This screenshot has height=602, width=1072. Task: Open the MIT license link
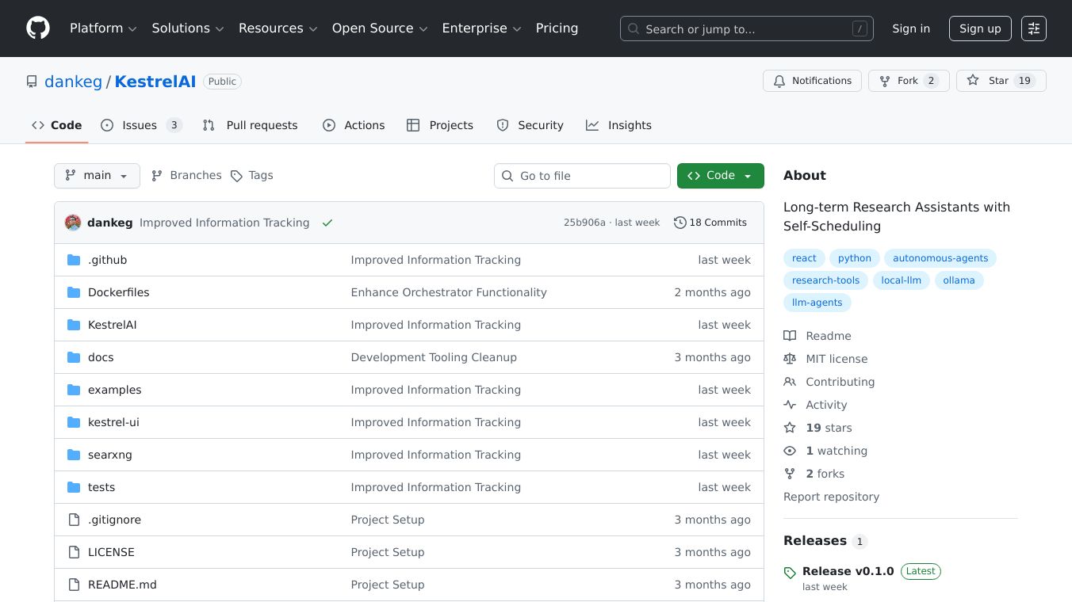837,359
